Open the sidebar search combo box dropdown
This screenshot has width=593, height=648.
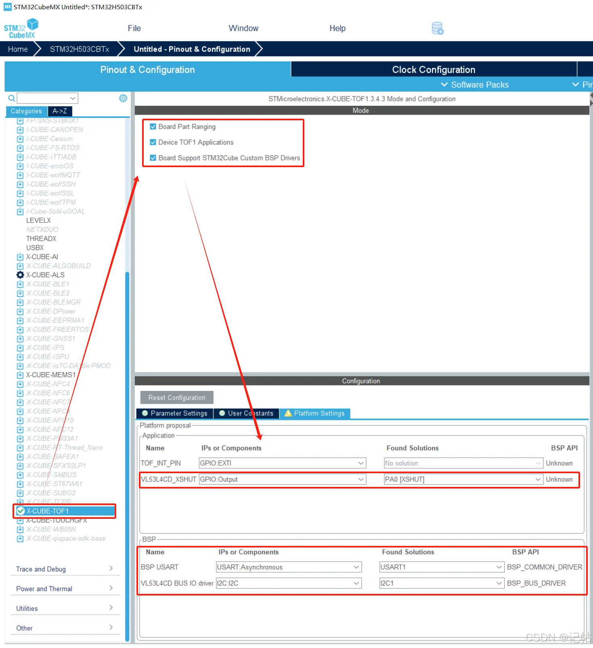click(73, 98)
